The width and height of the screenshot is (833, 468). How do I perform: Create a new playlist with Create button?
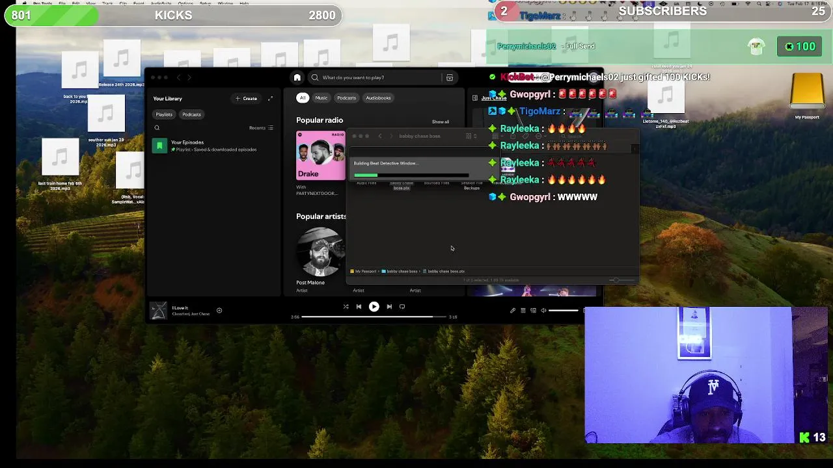coord(247,98)
